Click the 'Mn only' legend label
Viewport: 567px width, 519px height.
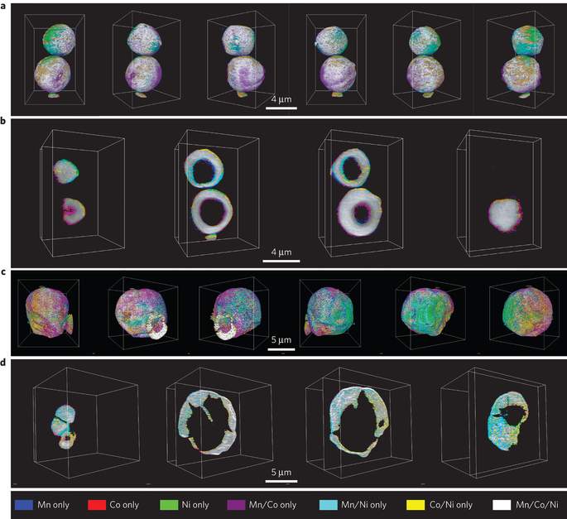[x=54, y=505]
